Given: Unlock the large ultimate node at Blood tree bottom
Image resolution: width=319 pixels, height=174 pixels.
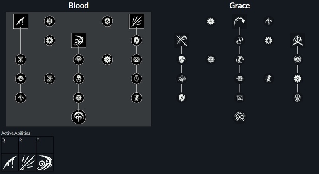Looking at the screenshot, I should pos(79,117).
